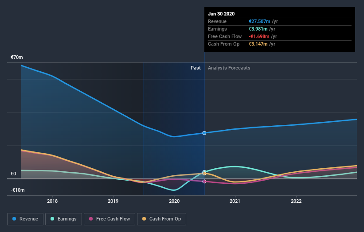
Task: Click the orange Cash From Op legend dot
Action: click(x=144, y=219)
